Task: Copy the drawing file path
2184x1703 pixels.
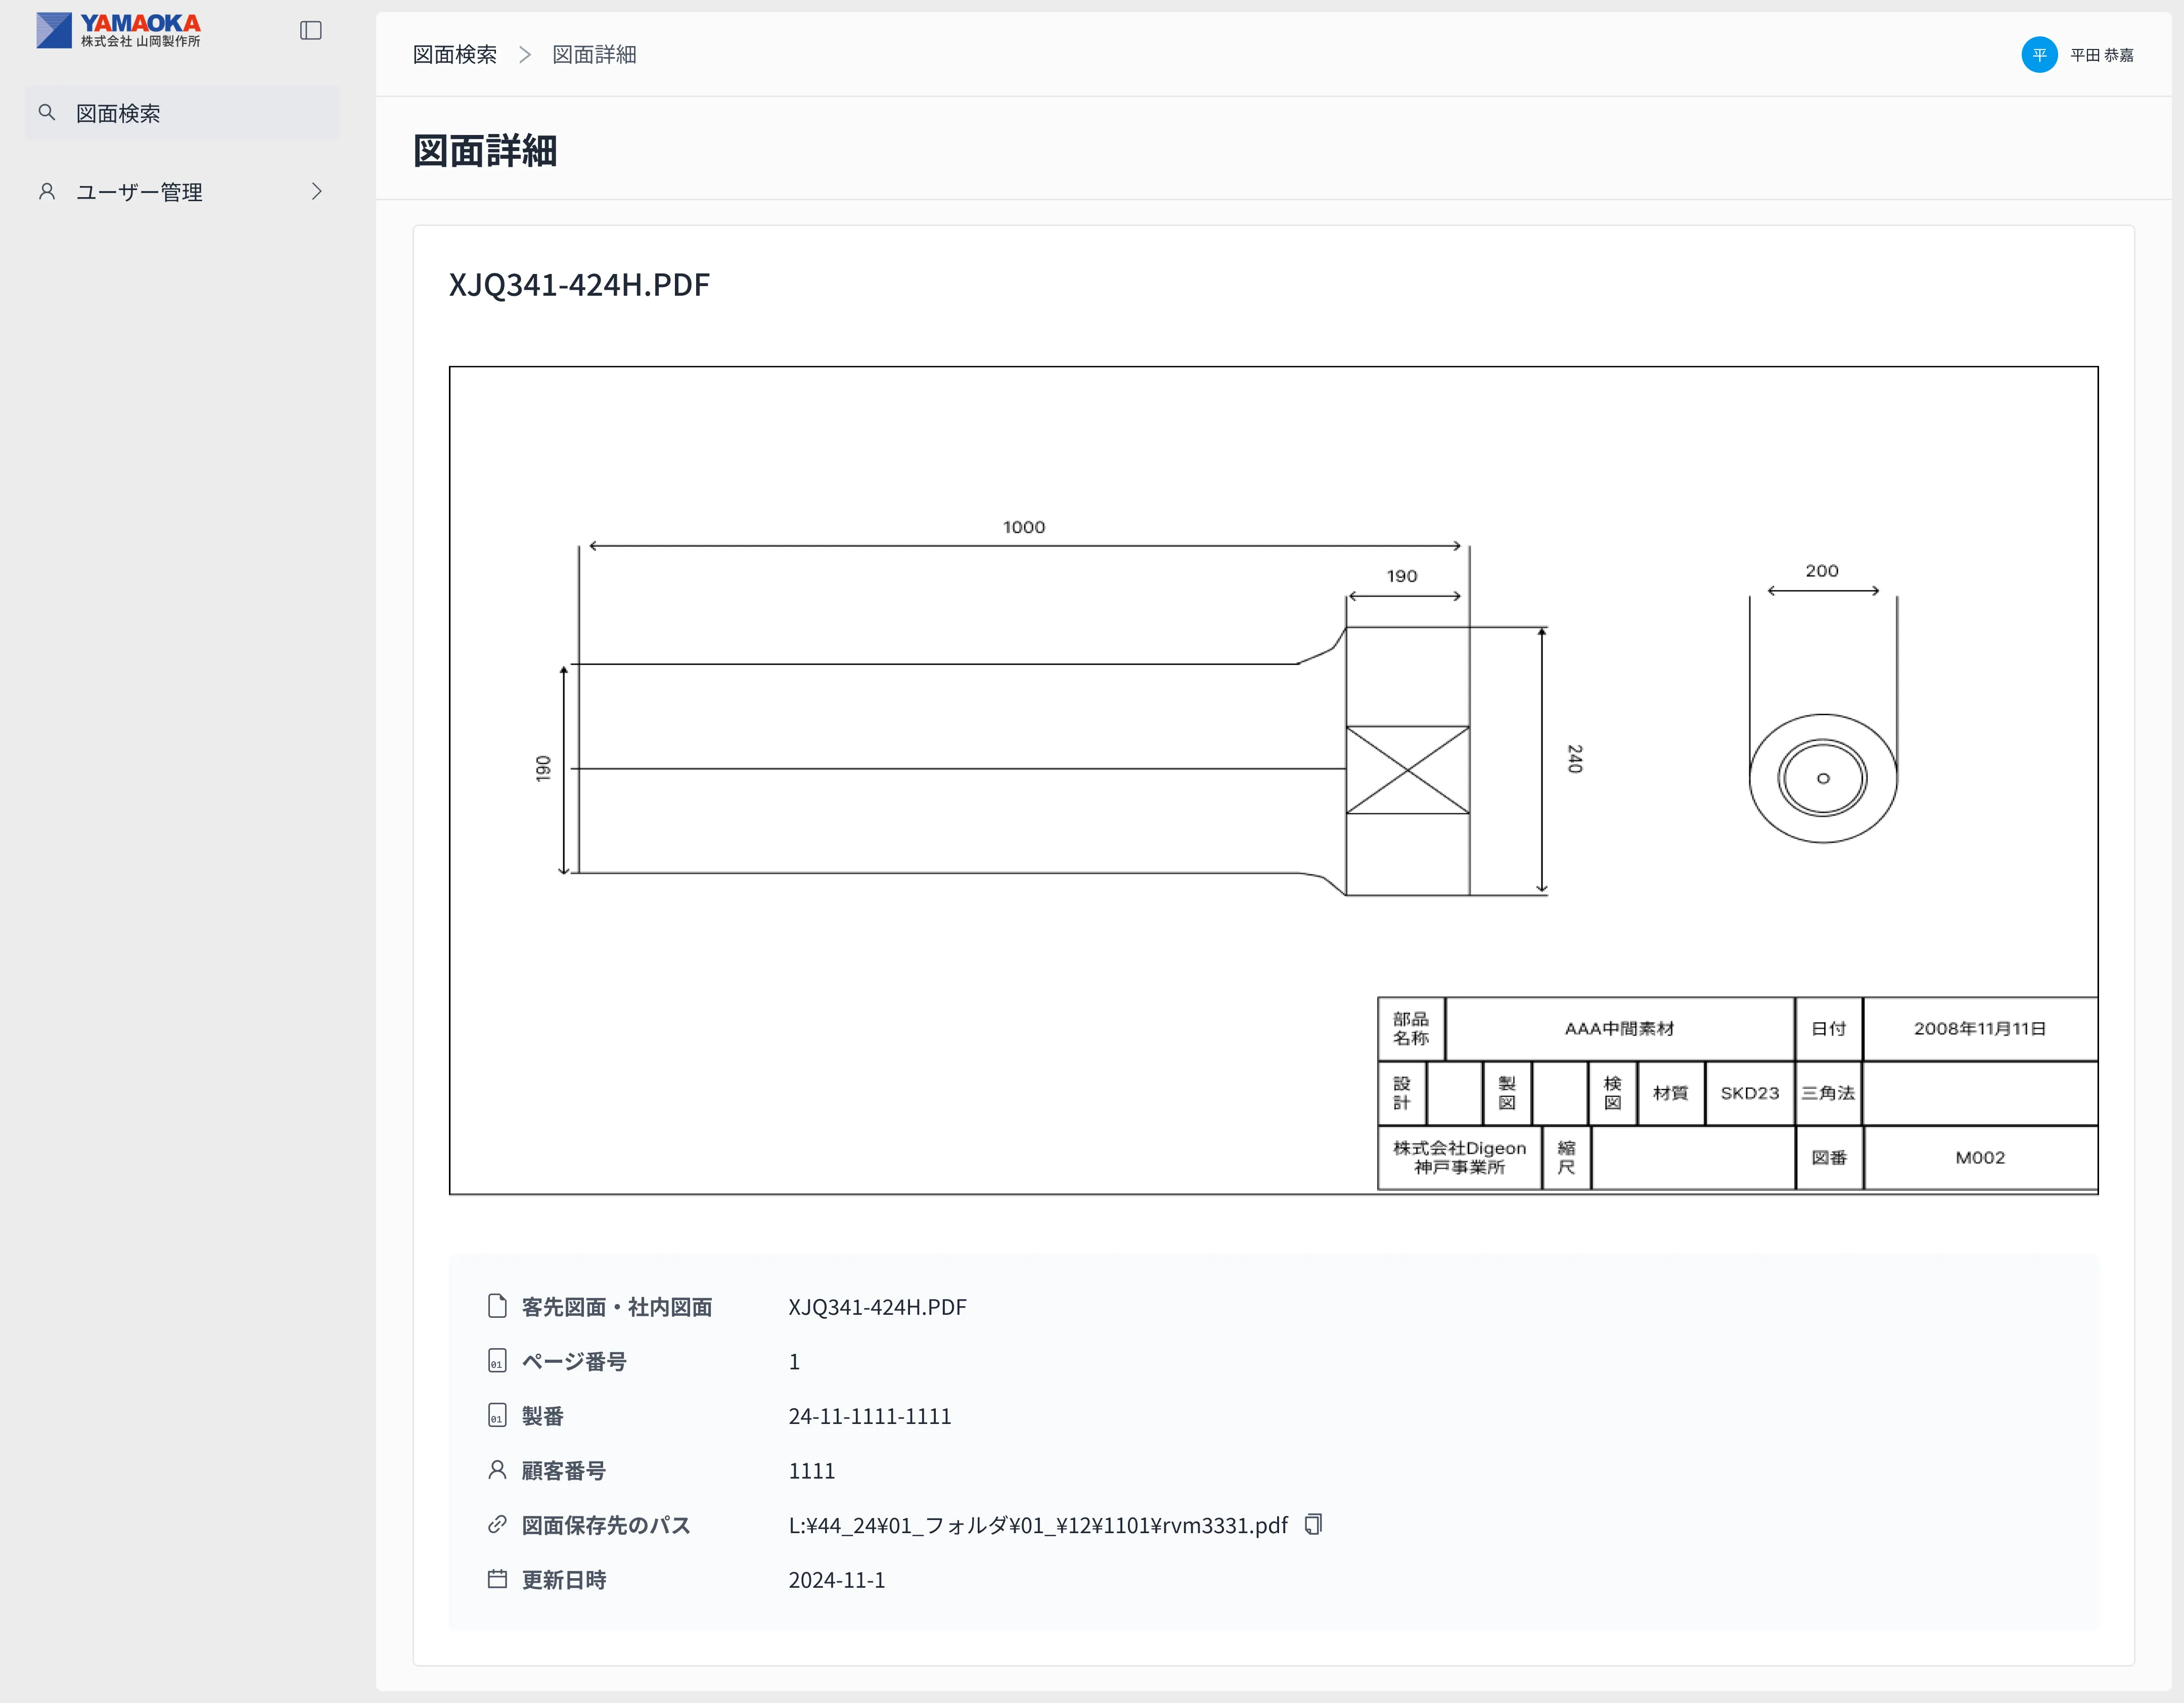Action: click(x=1313, y=1524)
